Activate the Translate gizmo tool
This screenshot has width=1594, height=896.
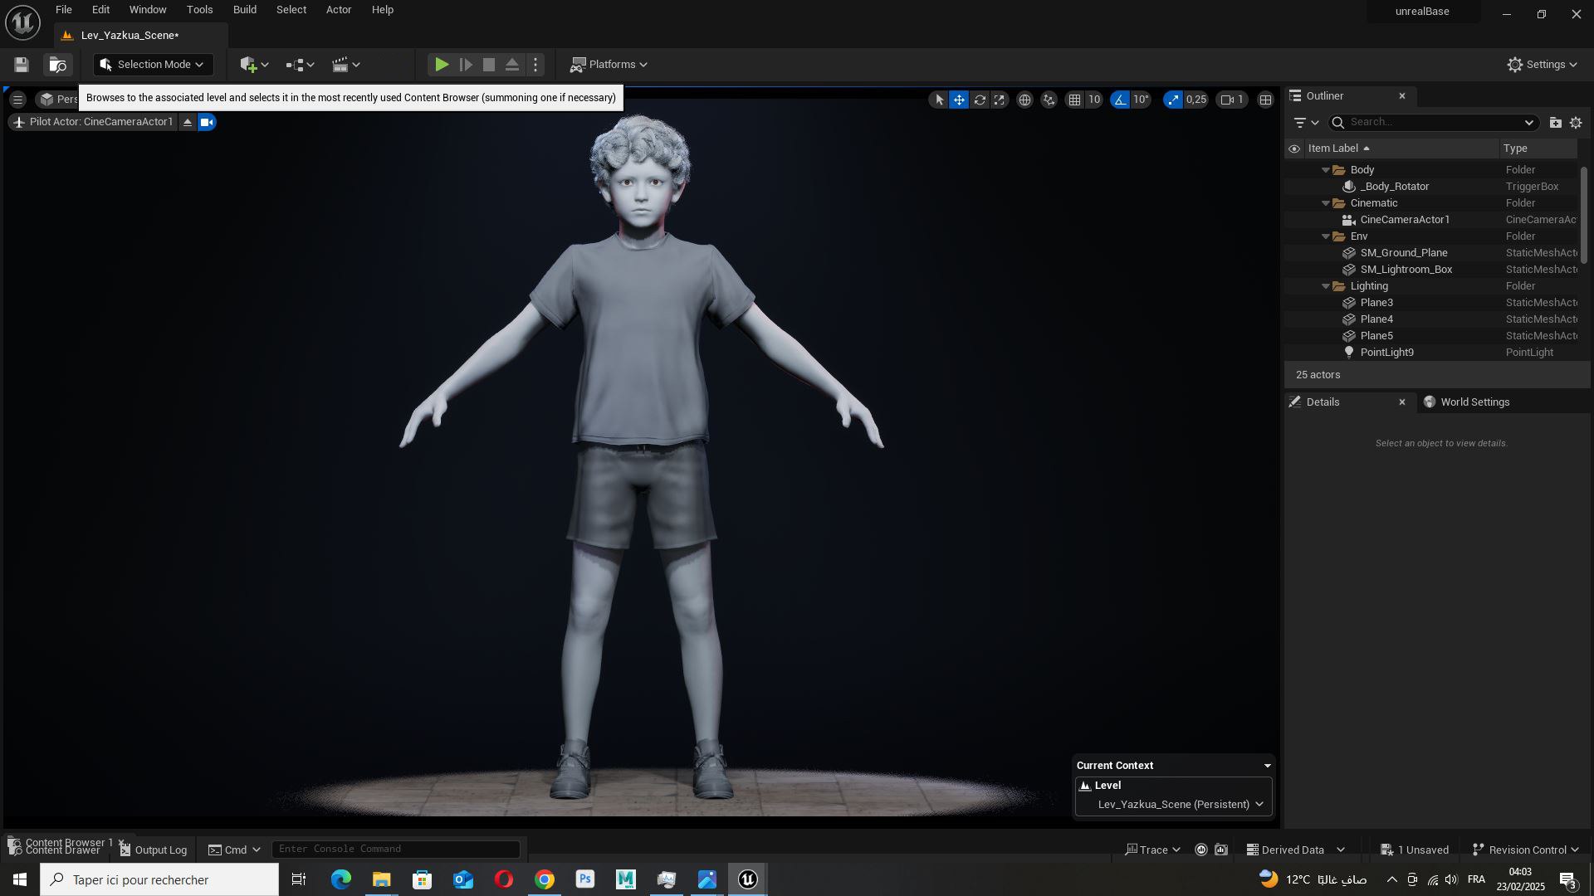tap(959, 100)
